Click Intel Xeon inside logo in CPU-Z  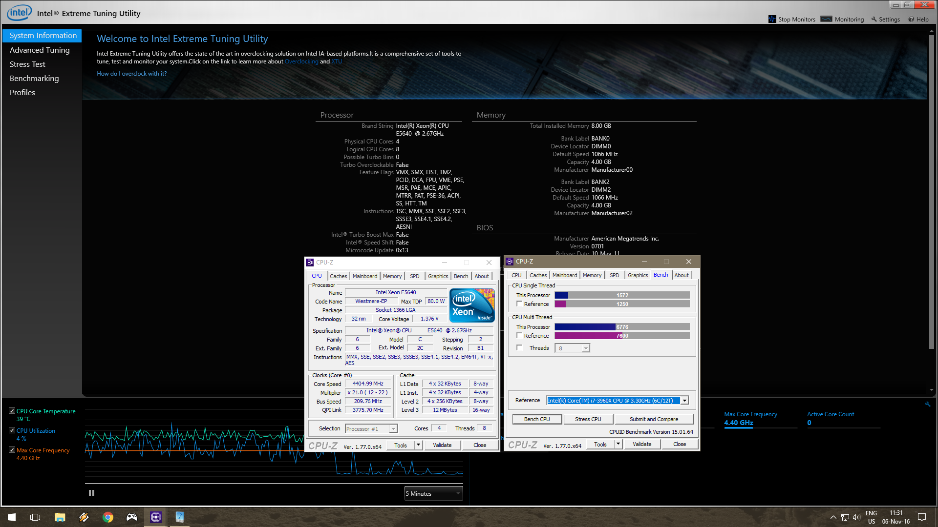coord(472,305)
